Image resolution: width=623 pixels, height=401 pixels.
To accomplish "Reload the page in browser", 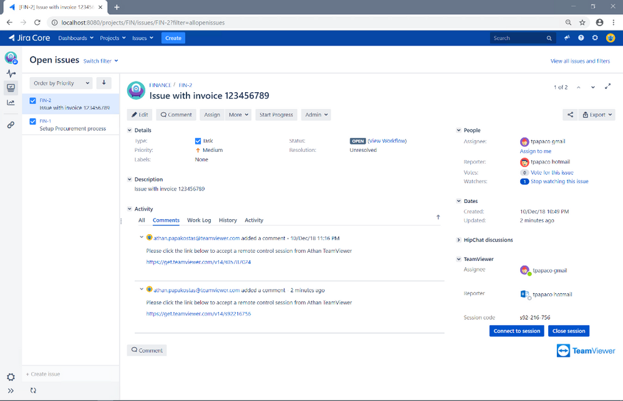I will tap(37, 22).
